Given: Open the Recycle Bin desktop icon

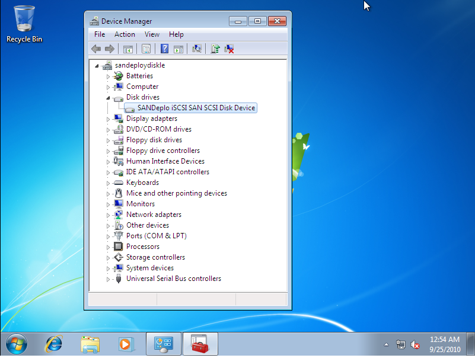Looking at the screenshot, I should [x=24, y=24].
